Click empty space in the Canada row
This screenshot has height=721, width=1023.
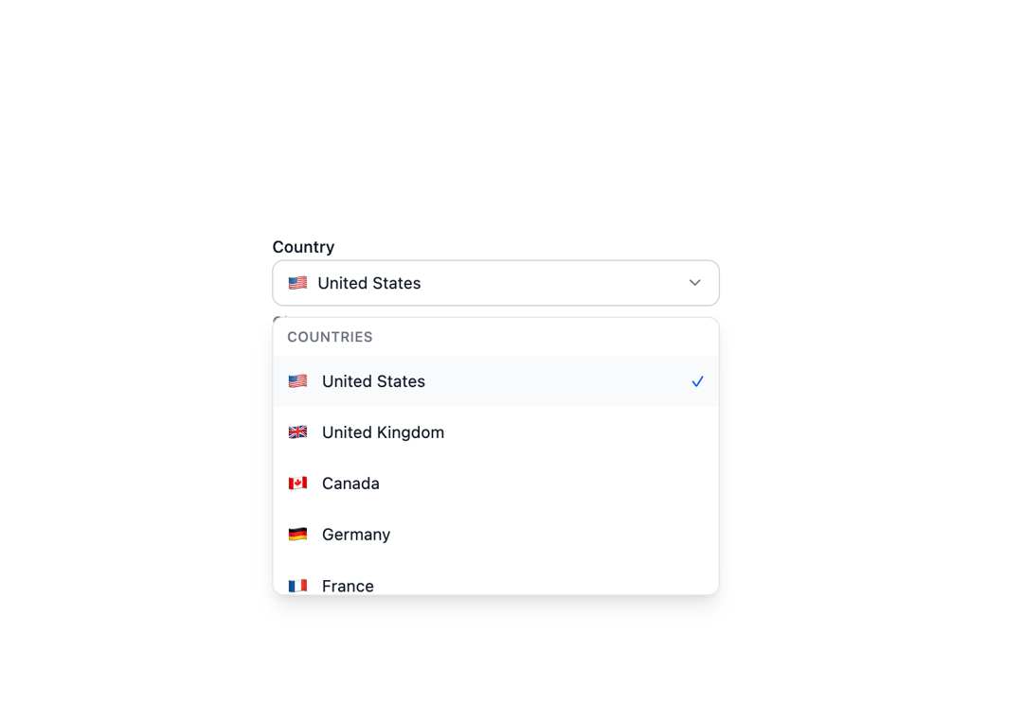[554, 484]
